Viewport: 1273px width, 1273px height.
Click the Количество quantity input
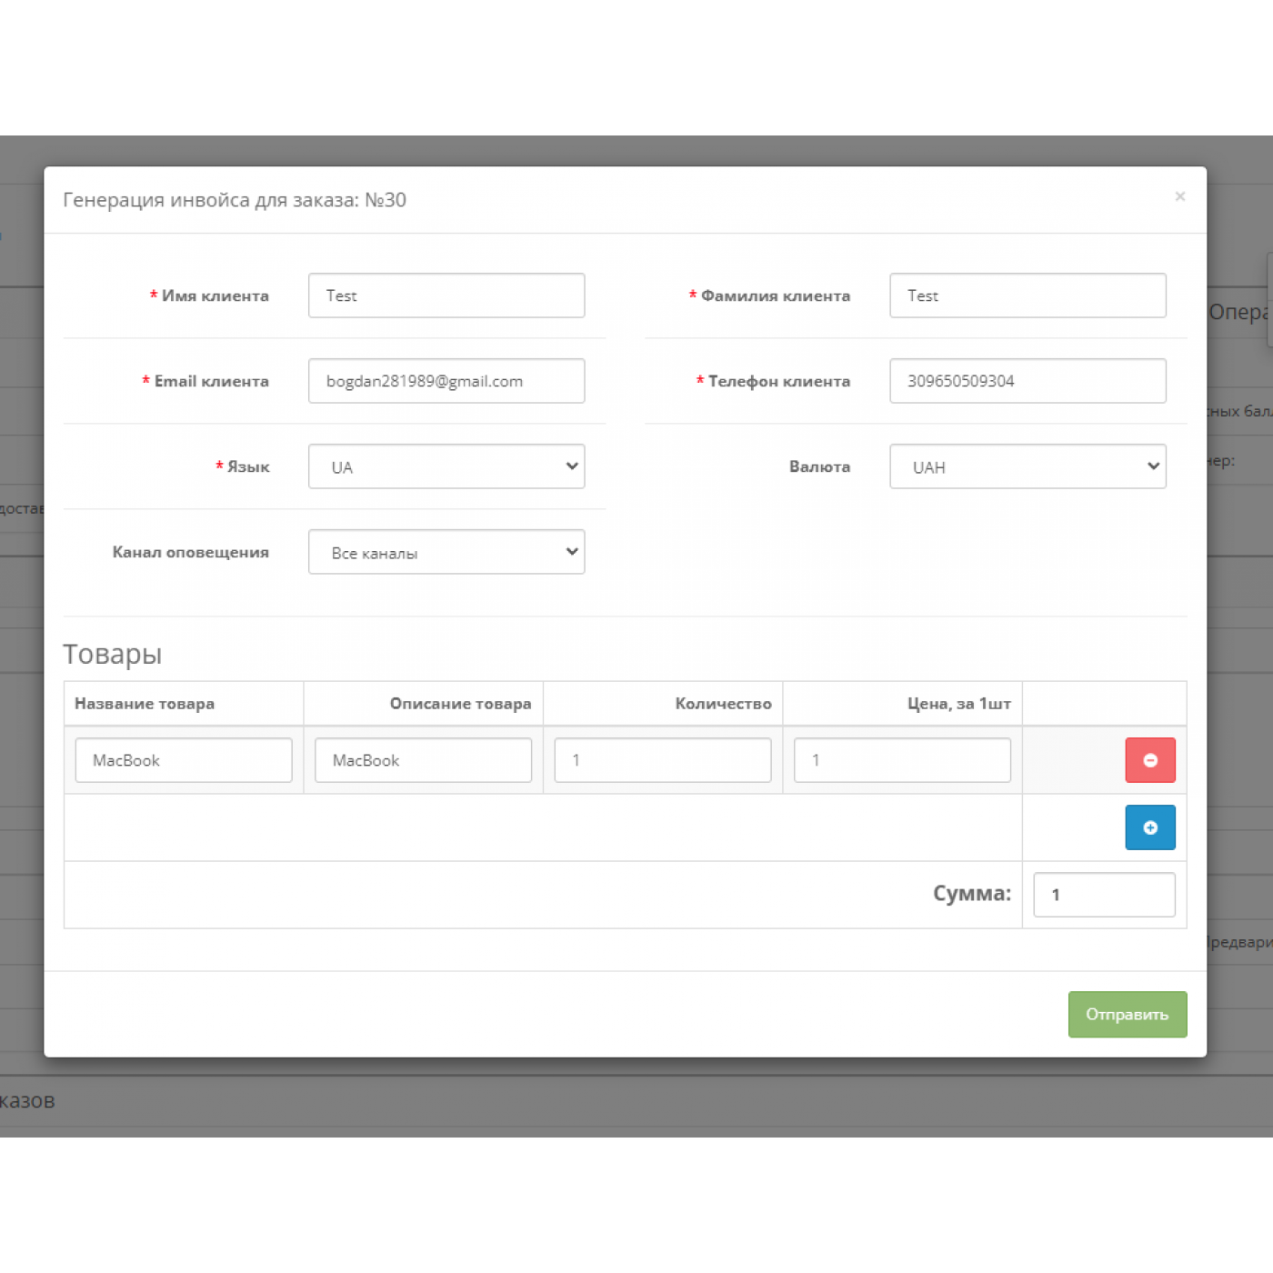pyautogui.click(x=662, y=760)
